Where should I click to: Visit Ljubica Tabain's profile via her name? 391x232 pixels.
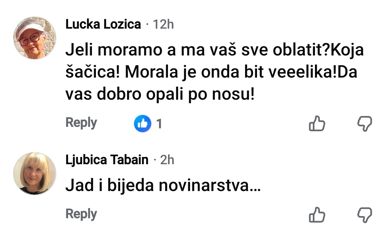107,159
